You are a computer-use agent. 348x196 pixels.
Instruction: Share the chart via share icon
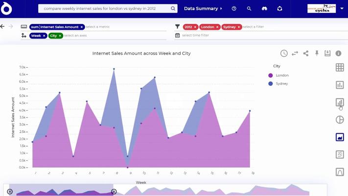(x=306, y=53)
